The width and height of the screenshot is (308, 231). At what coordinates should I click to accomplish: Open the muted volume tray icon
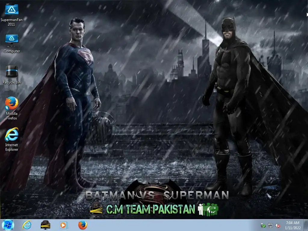pyautogui.click(x=278, y=226)
